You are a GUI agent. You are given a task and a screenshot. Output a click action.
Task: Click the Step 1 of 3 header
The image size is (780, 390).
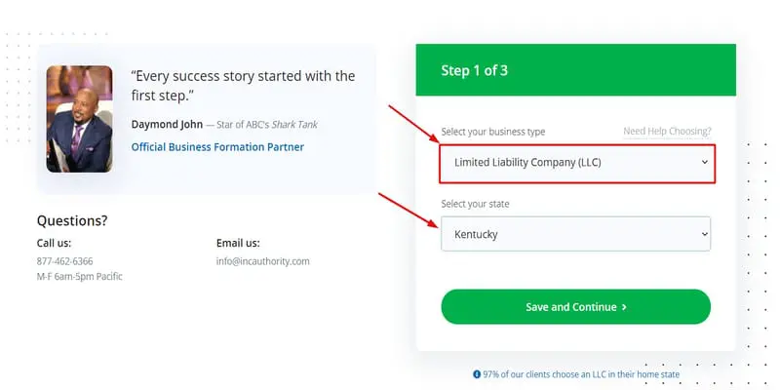pos(475,70)
